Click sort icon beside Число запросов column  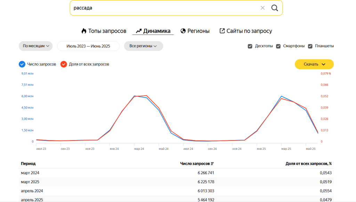coord(212,164)
